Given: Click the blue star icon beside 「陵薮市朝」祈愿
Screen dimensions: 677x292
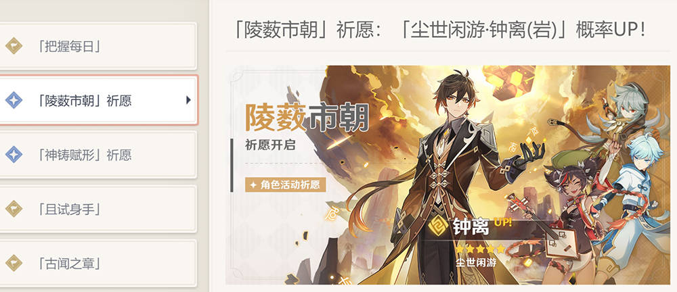Looking at the screenshot, I should 14,100.
